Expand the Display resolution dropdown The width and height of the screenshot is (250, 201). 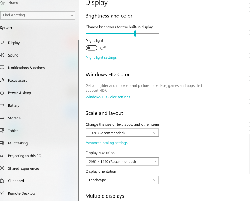[122, 162]
